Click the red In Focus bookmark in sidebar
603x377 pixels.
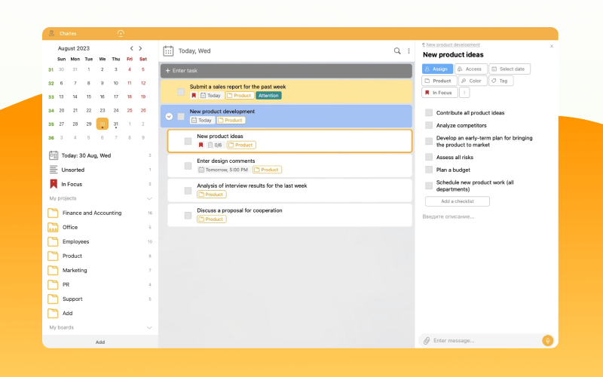[54, 184]
